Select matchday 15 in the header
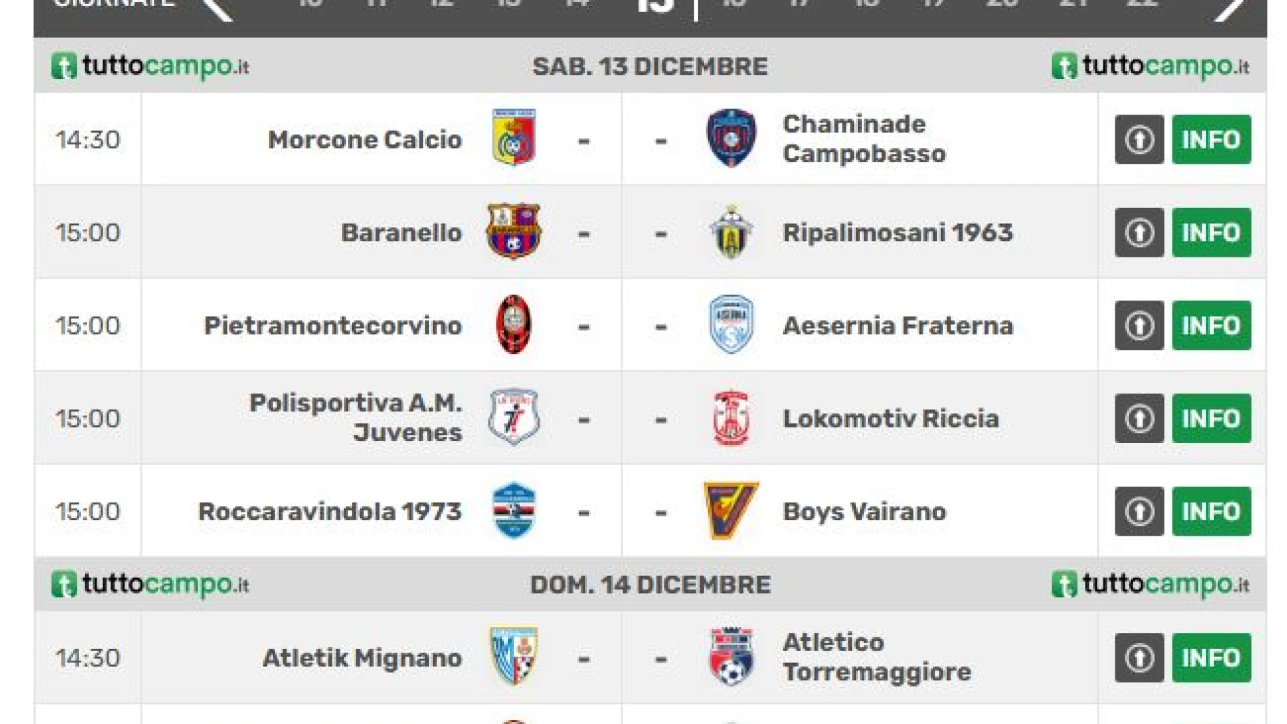Image resolution: width=1287 pixels, height=724 pixels. [x=654, y=7]
